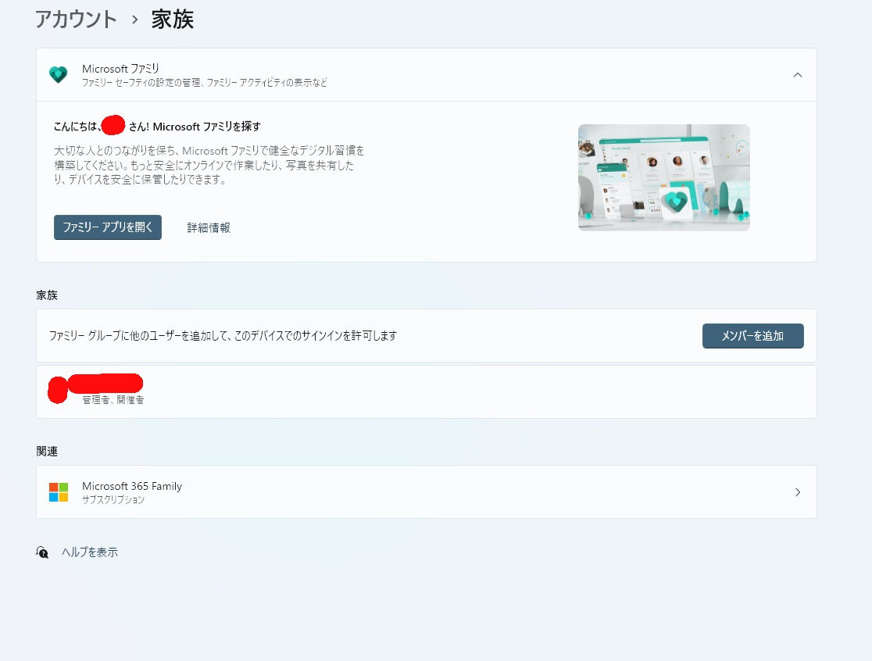Click the Microsoft 365 Family logo icon
Viewport: 872px width, 661px height.
[59, 492]
